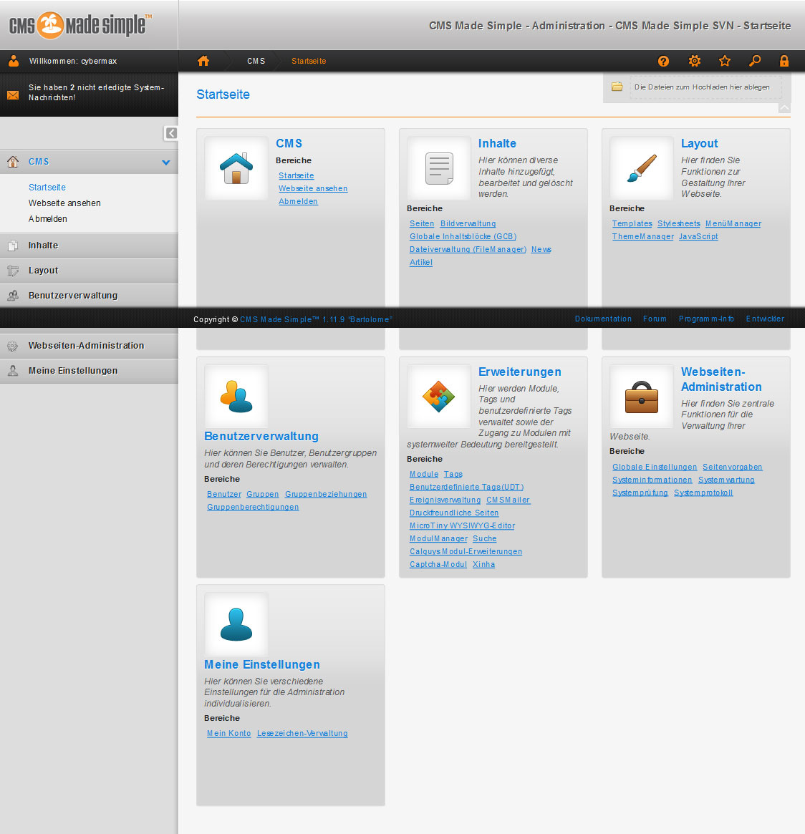Expand the Webseiten-Administration sidebar menu
Screen dimensions: 805x834
[x=89, y=346]
